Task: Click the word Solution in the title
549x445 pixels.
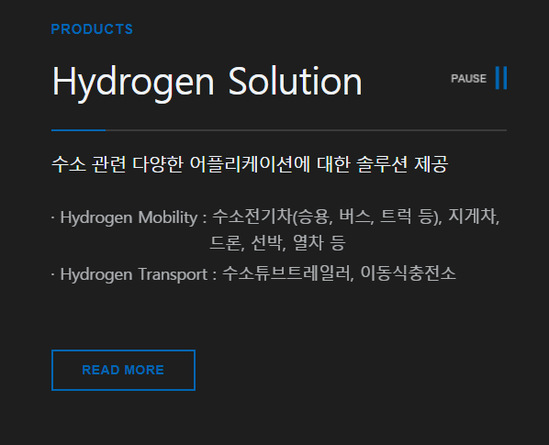Action: coord(296,81)
